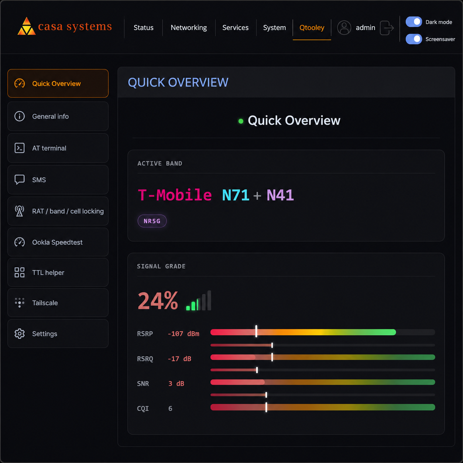Open the Networking menu
This screenshot has width=463, height=463.
pyautogui.click(x=189, y=28)
